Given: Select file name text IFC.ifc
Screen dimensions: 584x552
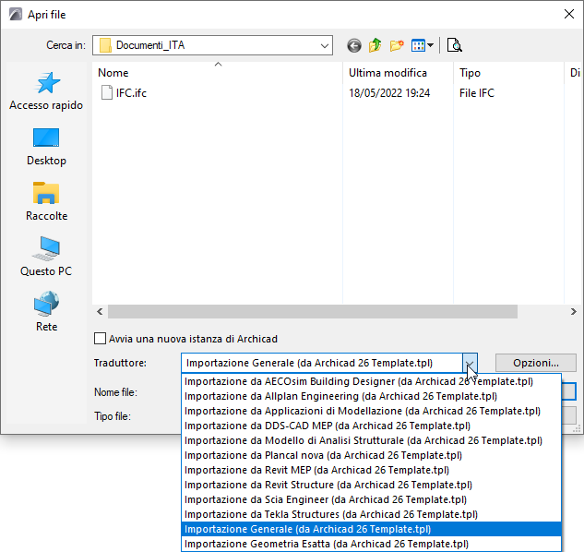Looking at the screenshot, I should (x=131, y=93).
